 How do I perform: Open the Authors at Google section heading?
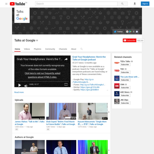24,137
